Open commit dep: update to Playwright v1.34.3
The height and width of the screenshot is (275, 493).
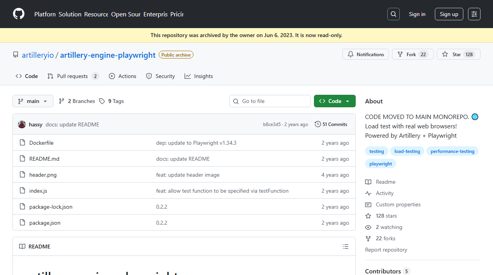(x=196, y=143)
